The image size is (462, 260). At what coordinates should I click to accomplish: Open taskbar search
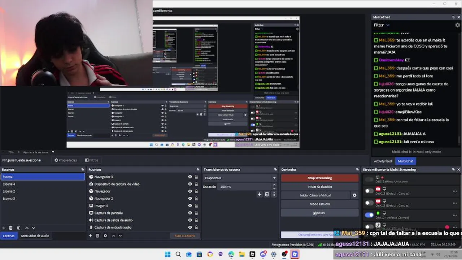pos(178,255)
